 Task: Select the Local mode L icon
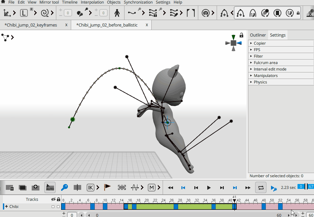[24, 13]
